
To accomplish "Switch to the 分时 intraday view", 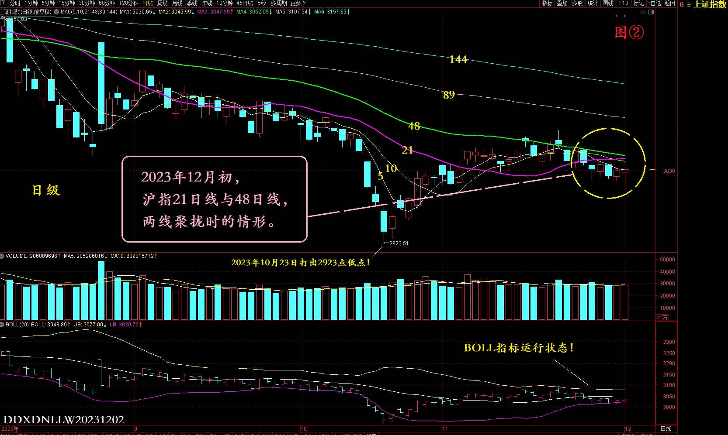I will tap(15, 3).
